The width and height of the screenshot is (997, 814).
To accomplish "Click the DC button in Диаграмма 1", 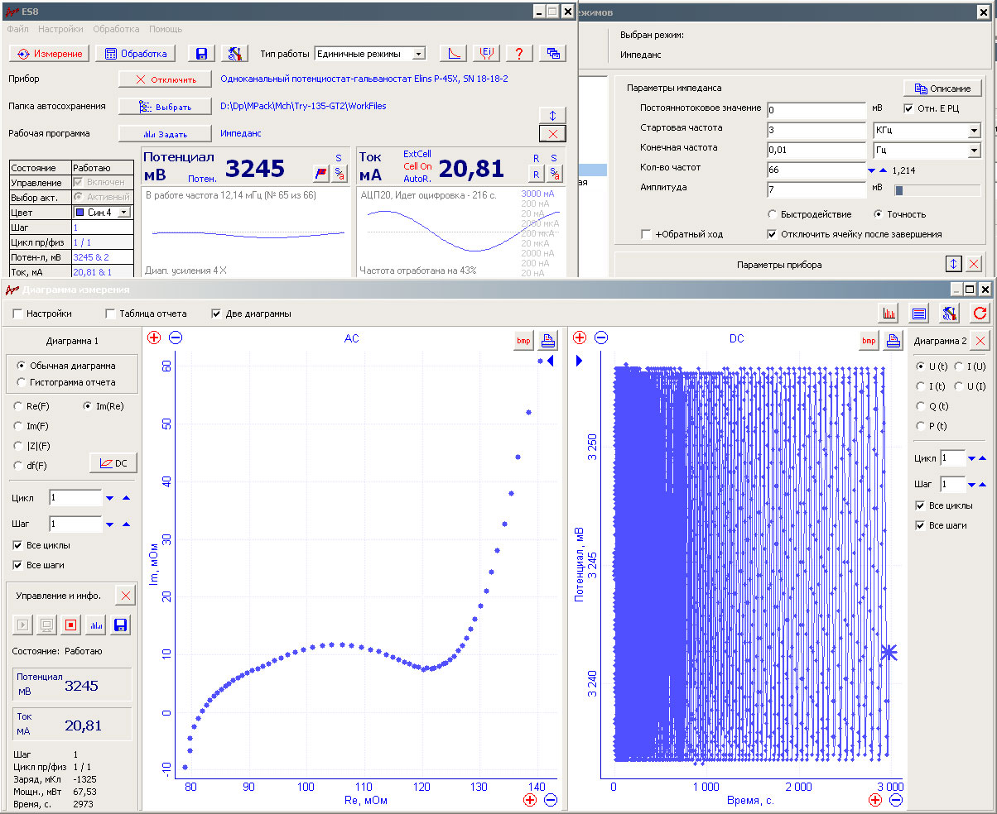I will (x=113, y=463).
